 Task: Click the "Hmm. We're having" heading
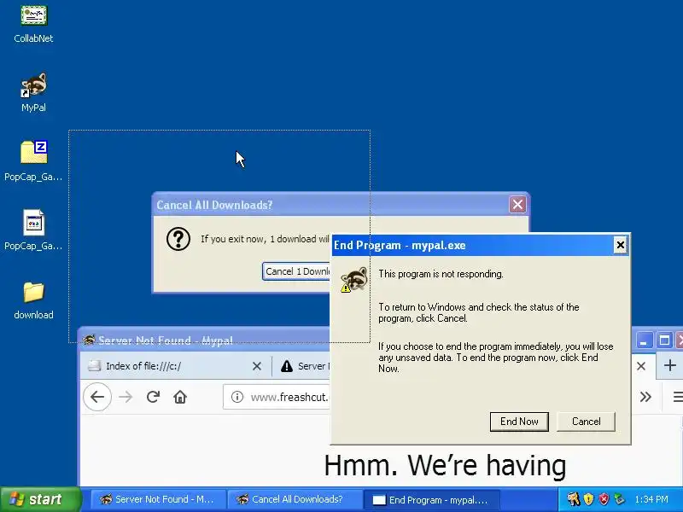[445, 465]
